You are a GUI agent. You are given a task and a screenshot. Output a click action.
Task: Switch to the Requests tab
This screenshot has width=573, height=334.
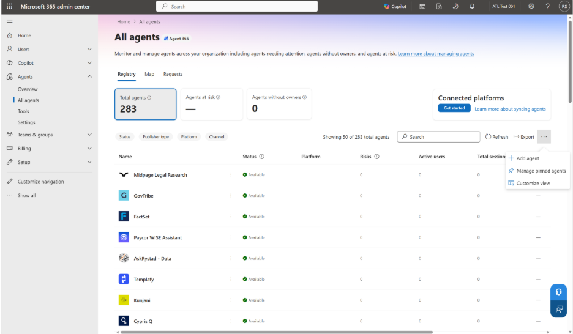(x=173, y=74)
